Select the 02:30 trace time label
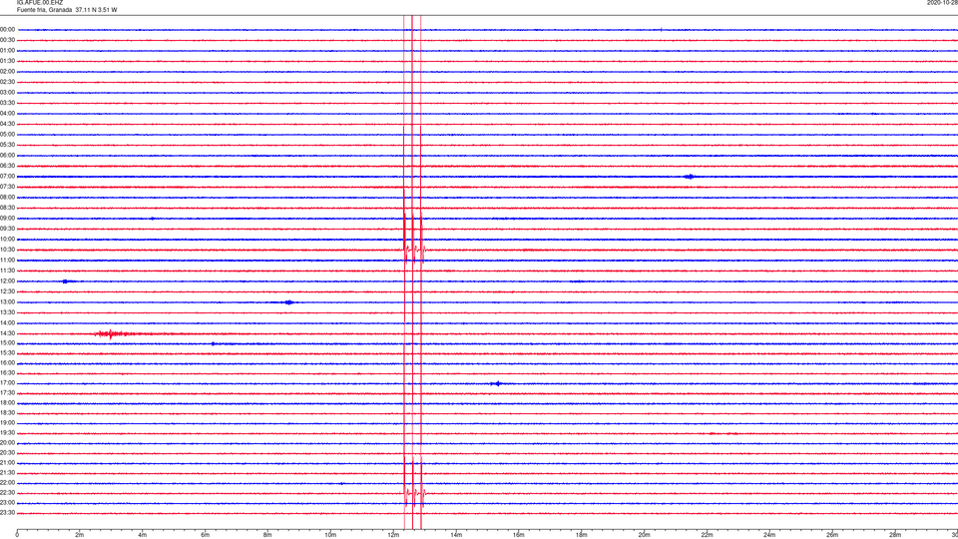Viewport: 958px width, 539px height. [7, 82]
